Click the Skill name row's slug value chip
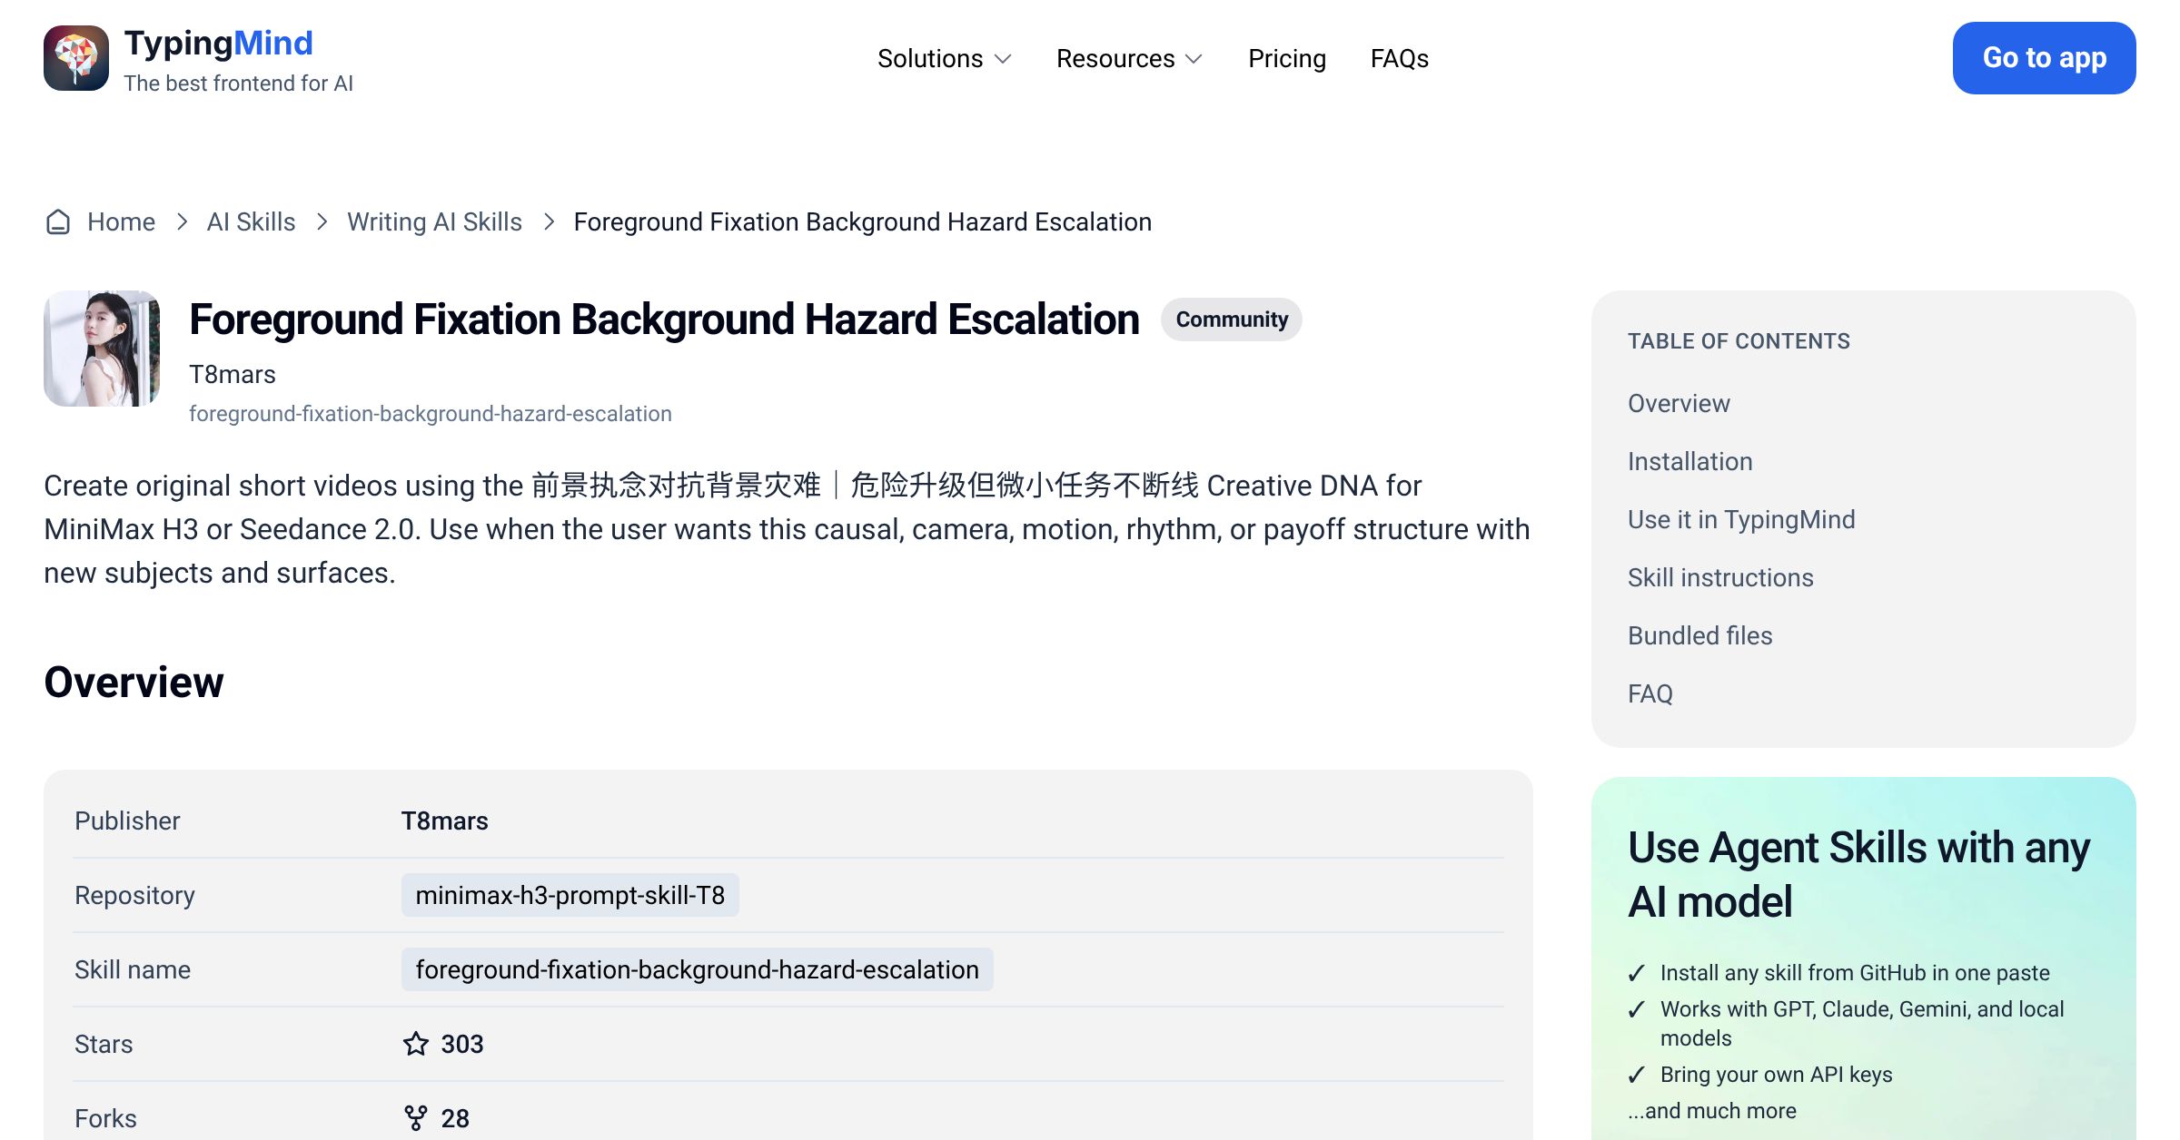This screenshot has height=1140, width=2180. [698, 969]
